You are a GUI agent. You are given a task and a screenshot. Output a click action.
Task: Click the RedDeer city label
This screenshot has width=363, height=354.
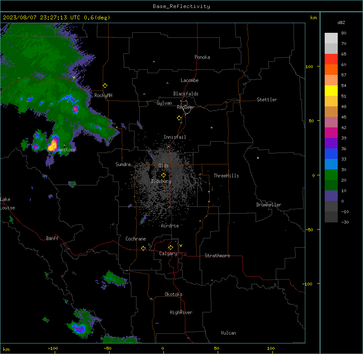click(186, 107)
